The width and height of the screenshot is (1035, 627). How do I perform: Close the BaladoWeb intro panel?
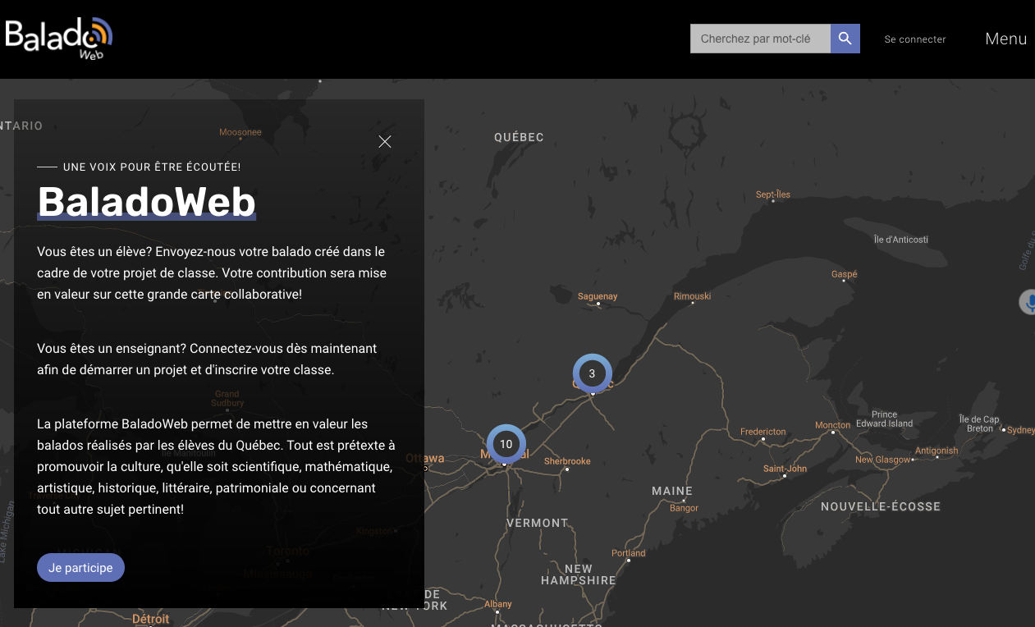385,141
